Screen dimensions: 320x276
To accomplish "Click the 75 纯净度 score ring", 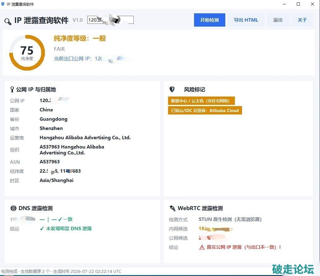I will pyautogui.click(x=27, y=53).
